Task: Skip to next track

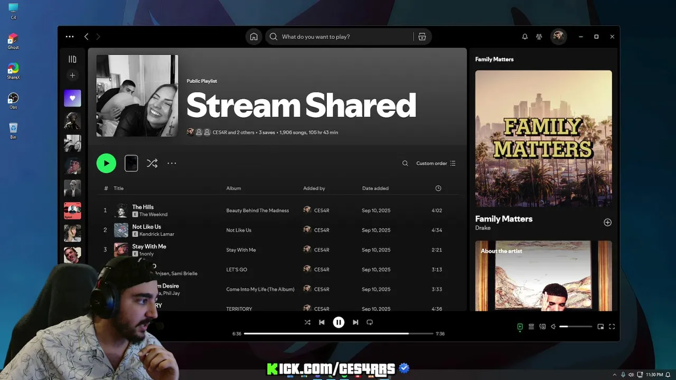Action: 355,322
